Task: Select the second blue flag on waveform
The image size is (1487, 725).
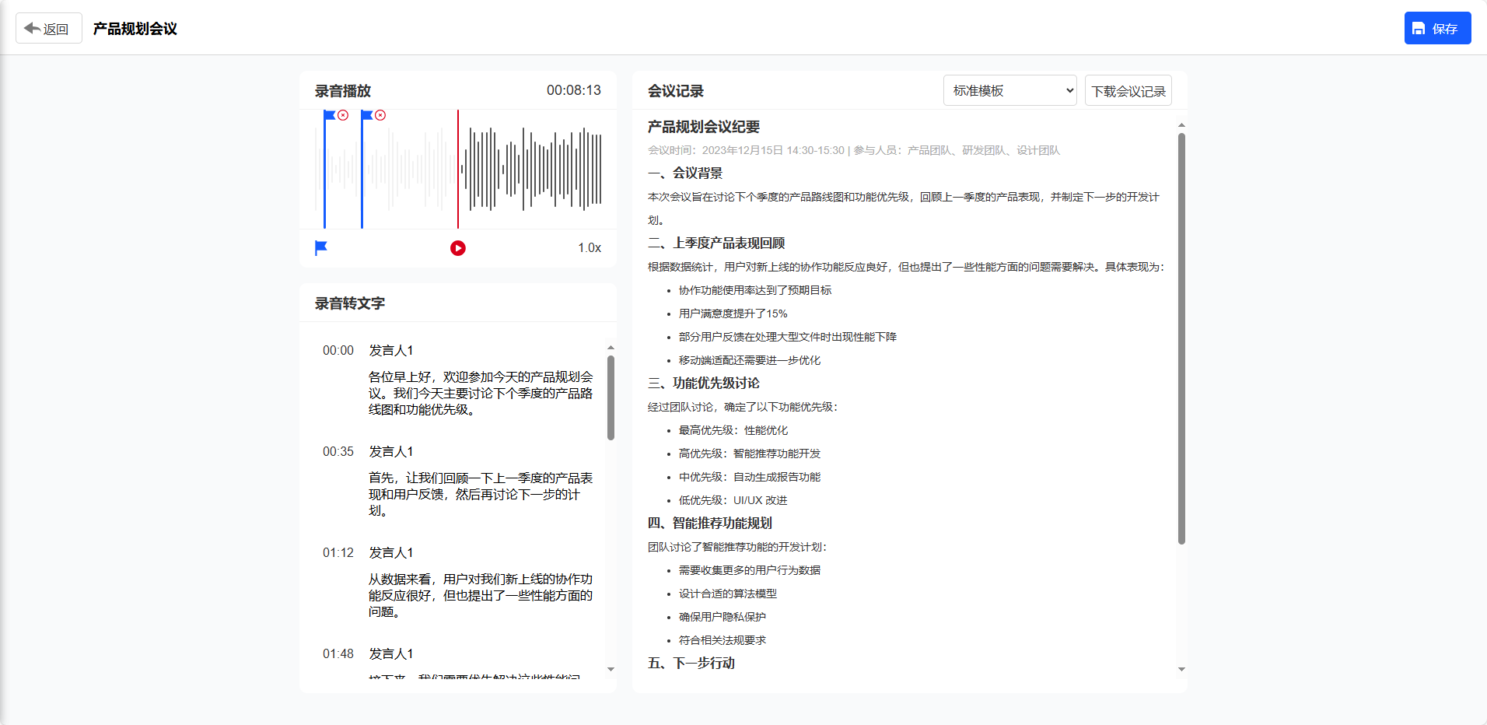Action: coord(366,115)
